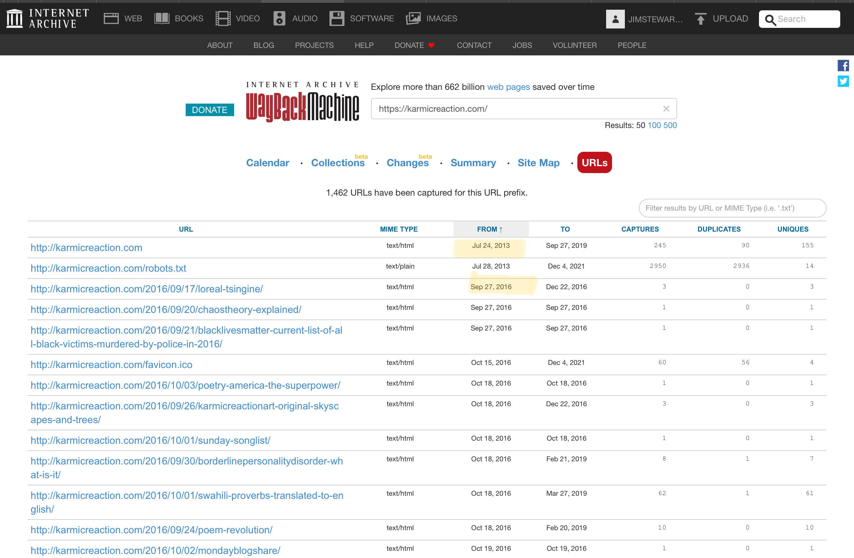Click the 2950 captures value

657,266
